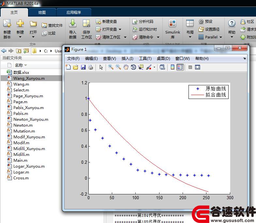
Task: Click the yellow plus New icon
Action: [x=20, y=23]
